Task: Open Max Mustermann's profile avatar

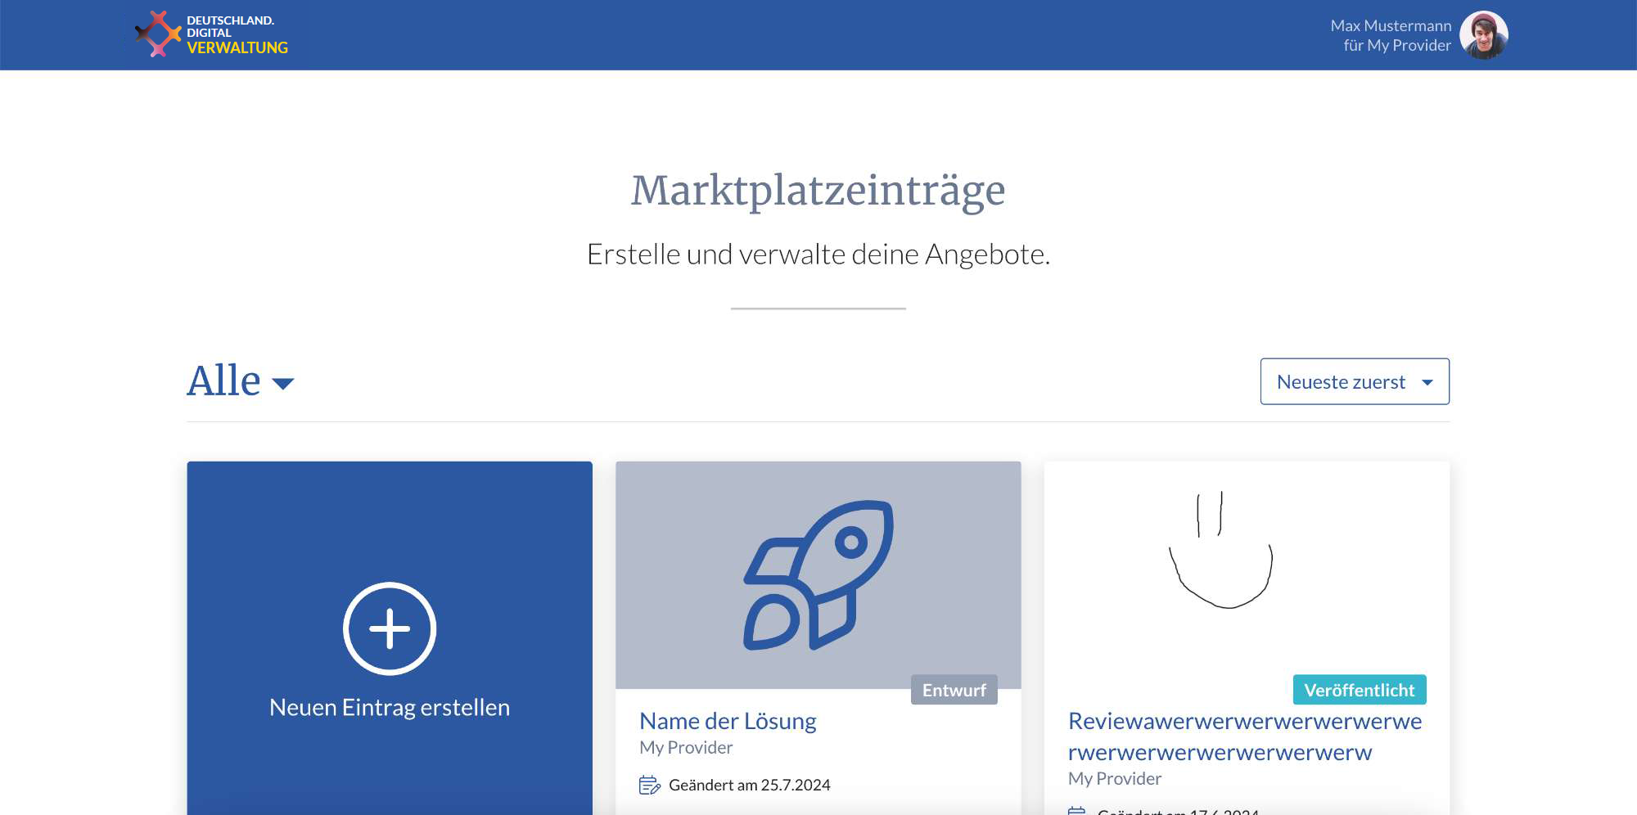Action: [x=1483, y=35]
